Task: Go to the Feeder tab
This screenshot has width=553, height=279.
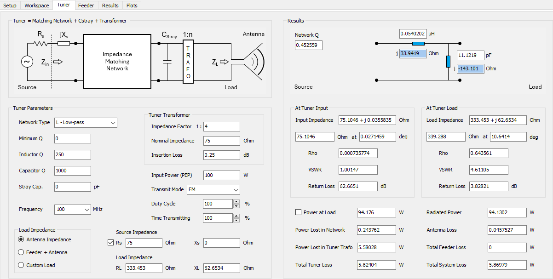Action: coord(86,6)
